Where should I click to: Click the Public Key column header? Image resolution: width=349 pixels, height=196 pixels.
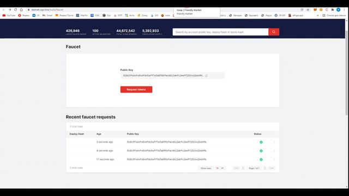pyautogui.click(x=133, y=134)
